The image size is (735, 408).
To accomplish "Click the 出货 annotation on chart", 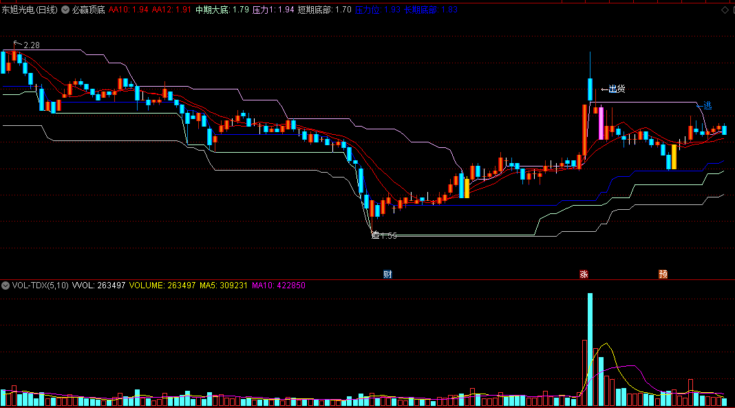I will pyautogui.click(x=613, y=89).
